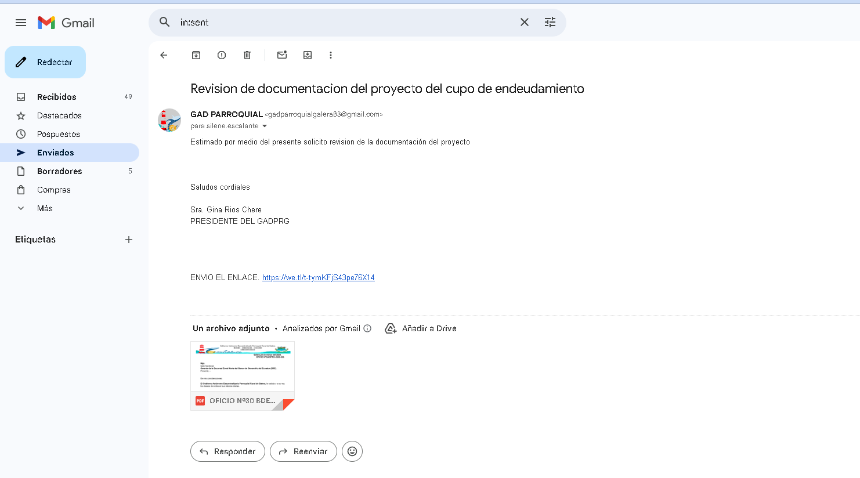The image size is (860, 478).
Task: Open the OFICIO N°30 BDE PDF attachment
Action: pyautogui.click(x=242, y=375)
